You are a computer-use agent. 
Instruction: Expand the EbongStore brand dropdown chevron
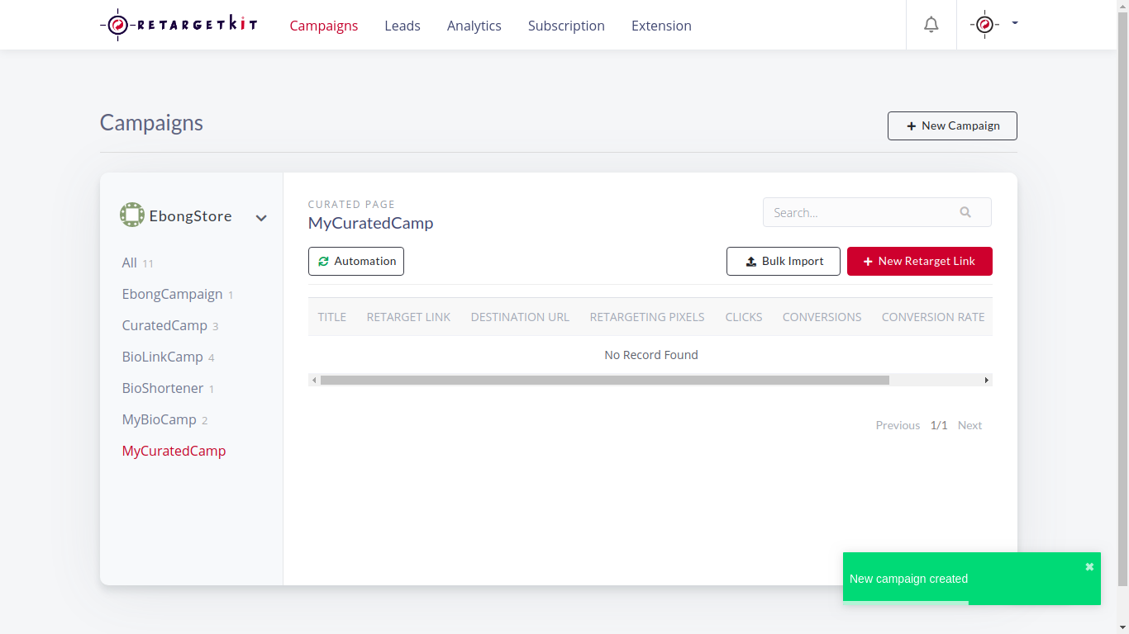coord(261,218)
